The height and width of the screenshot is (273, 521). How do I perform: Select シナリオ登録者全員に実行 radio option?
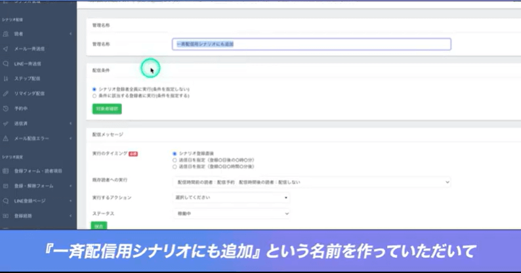click(x=94, y=89)
